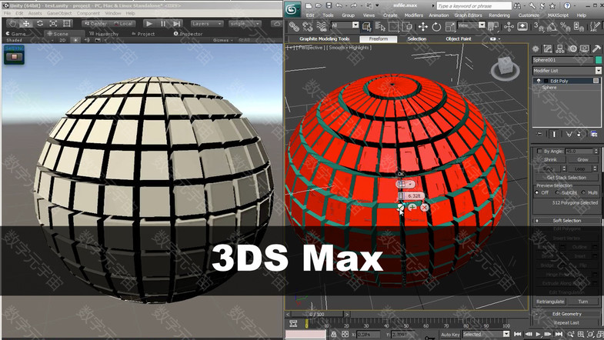This screenshot has height=340, width=604.
Task: Click Select and Scale icon in 3ds Max
Action: (x=450, y=26)
